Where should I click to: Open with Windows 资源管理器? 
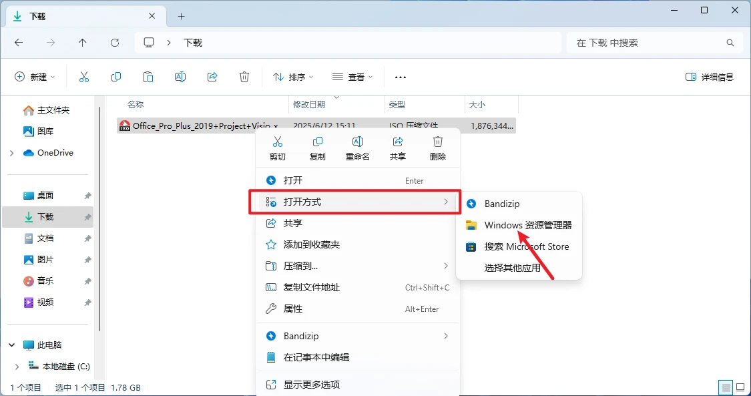(x=519, y=225)
